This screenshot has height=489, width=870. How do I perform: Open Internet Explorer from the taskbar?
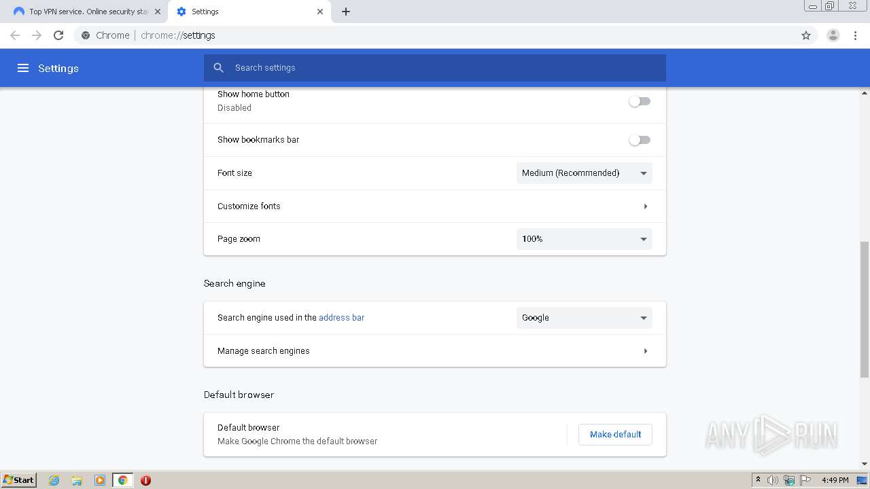tap(54, 480)
